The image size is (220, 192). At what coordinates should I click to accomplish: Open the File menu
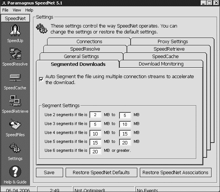click(5, 10)
